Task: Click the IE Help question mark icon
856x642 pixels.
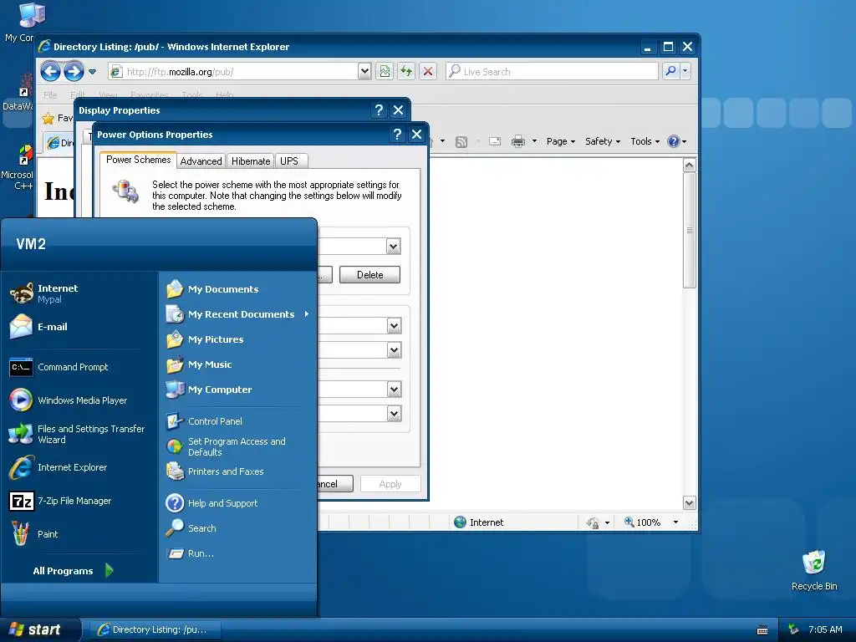Action: [674, 141]
